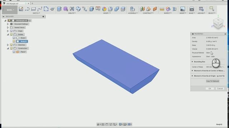Open the MODEL workspace dropdown
The image size is (229, 128).
coord(10,10)
